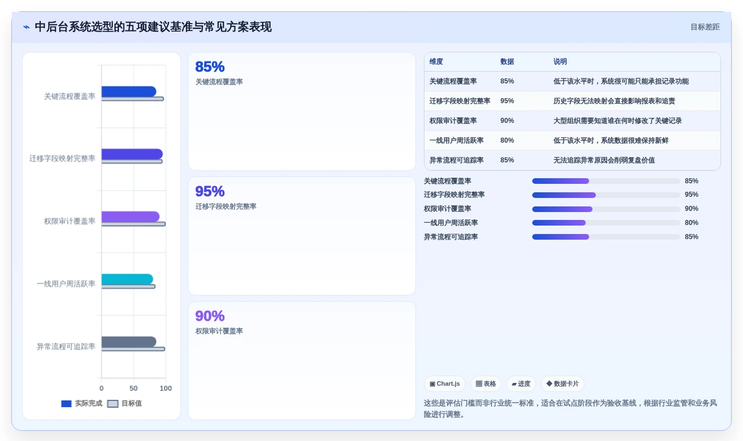Click the indigo 迁移字段映射完整率 bar in the chart

[132, 154]
